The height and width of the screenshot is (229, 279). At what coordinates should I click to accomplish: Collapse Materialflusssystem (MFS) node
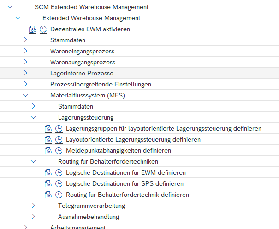click(x=26, y=96)
